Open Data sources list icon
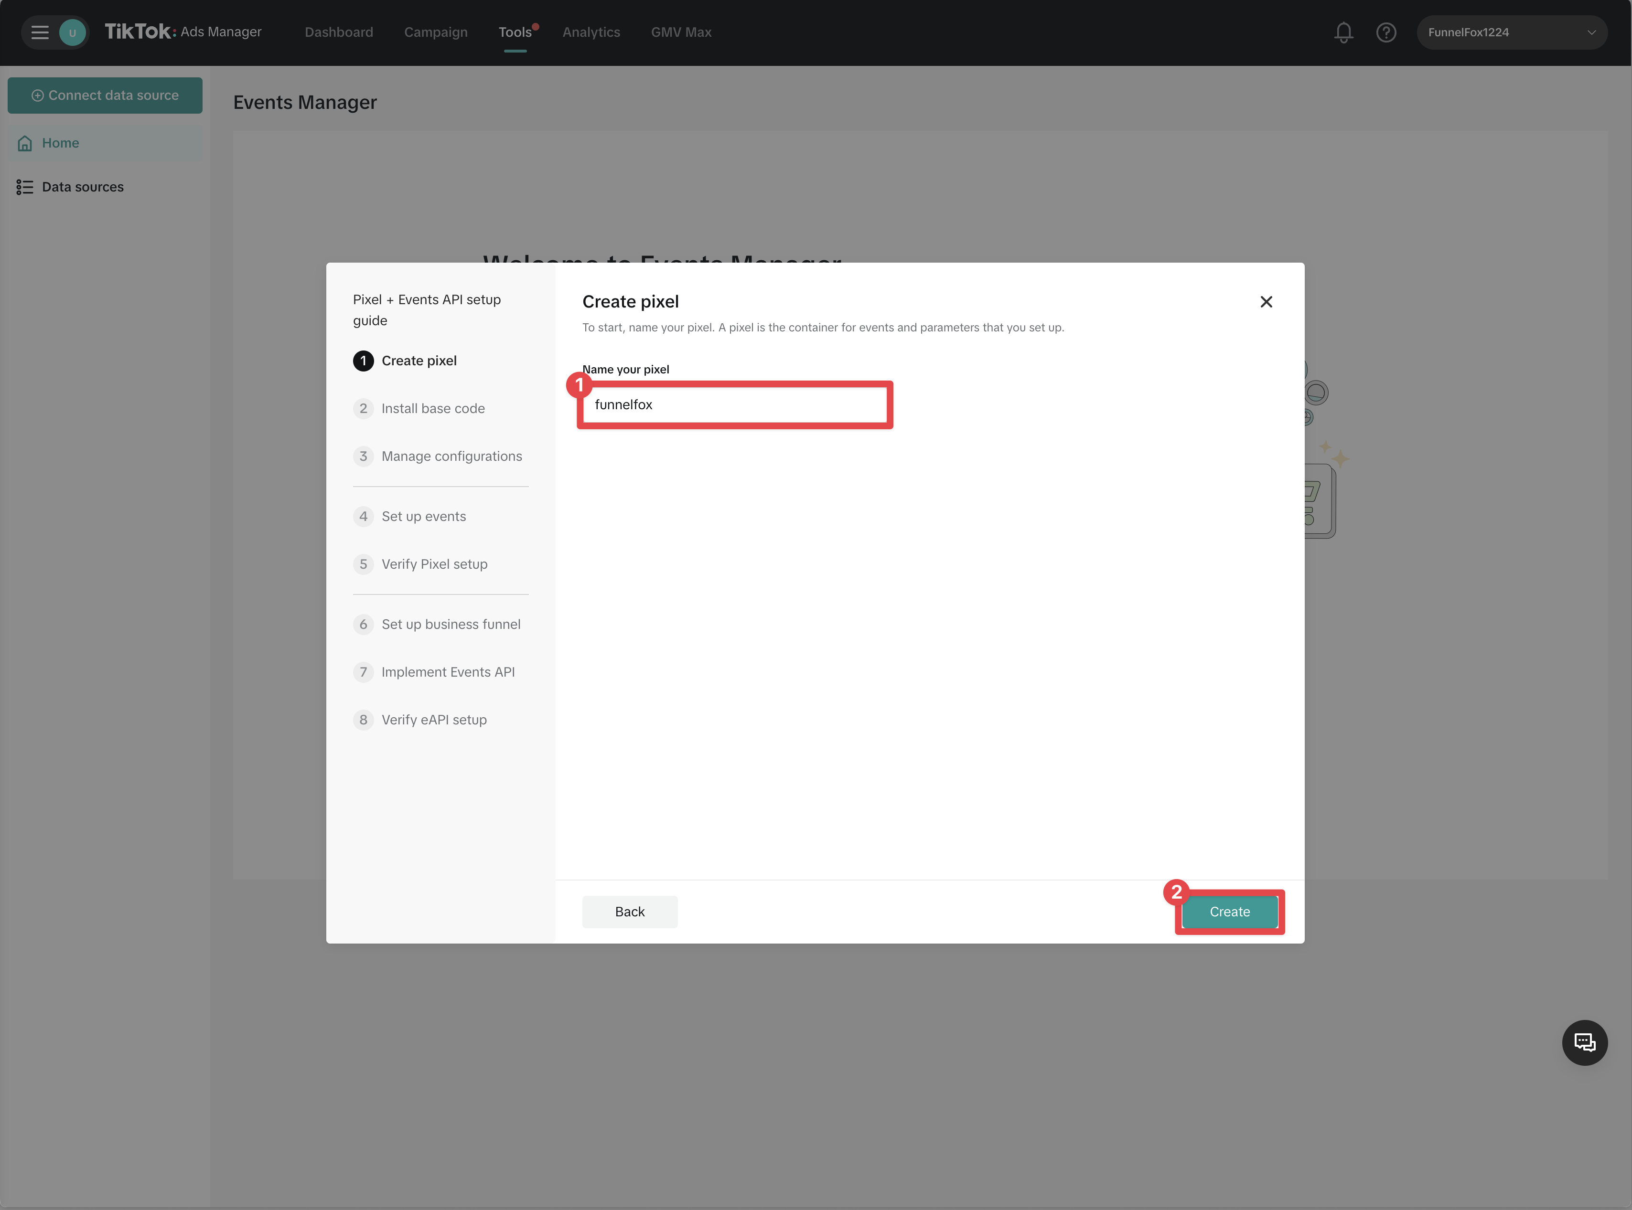1632x1210 pixels. 25,188
